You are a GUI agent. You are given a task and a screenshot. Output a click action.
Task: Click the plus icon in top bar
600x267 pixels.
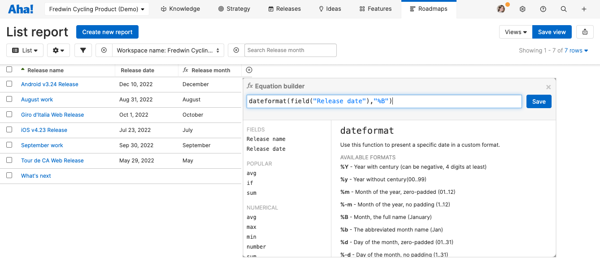coord(584,9)
